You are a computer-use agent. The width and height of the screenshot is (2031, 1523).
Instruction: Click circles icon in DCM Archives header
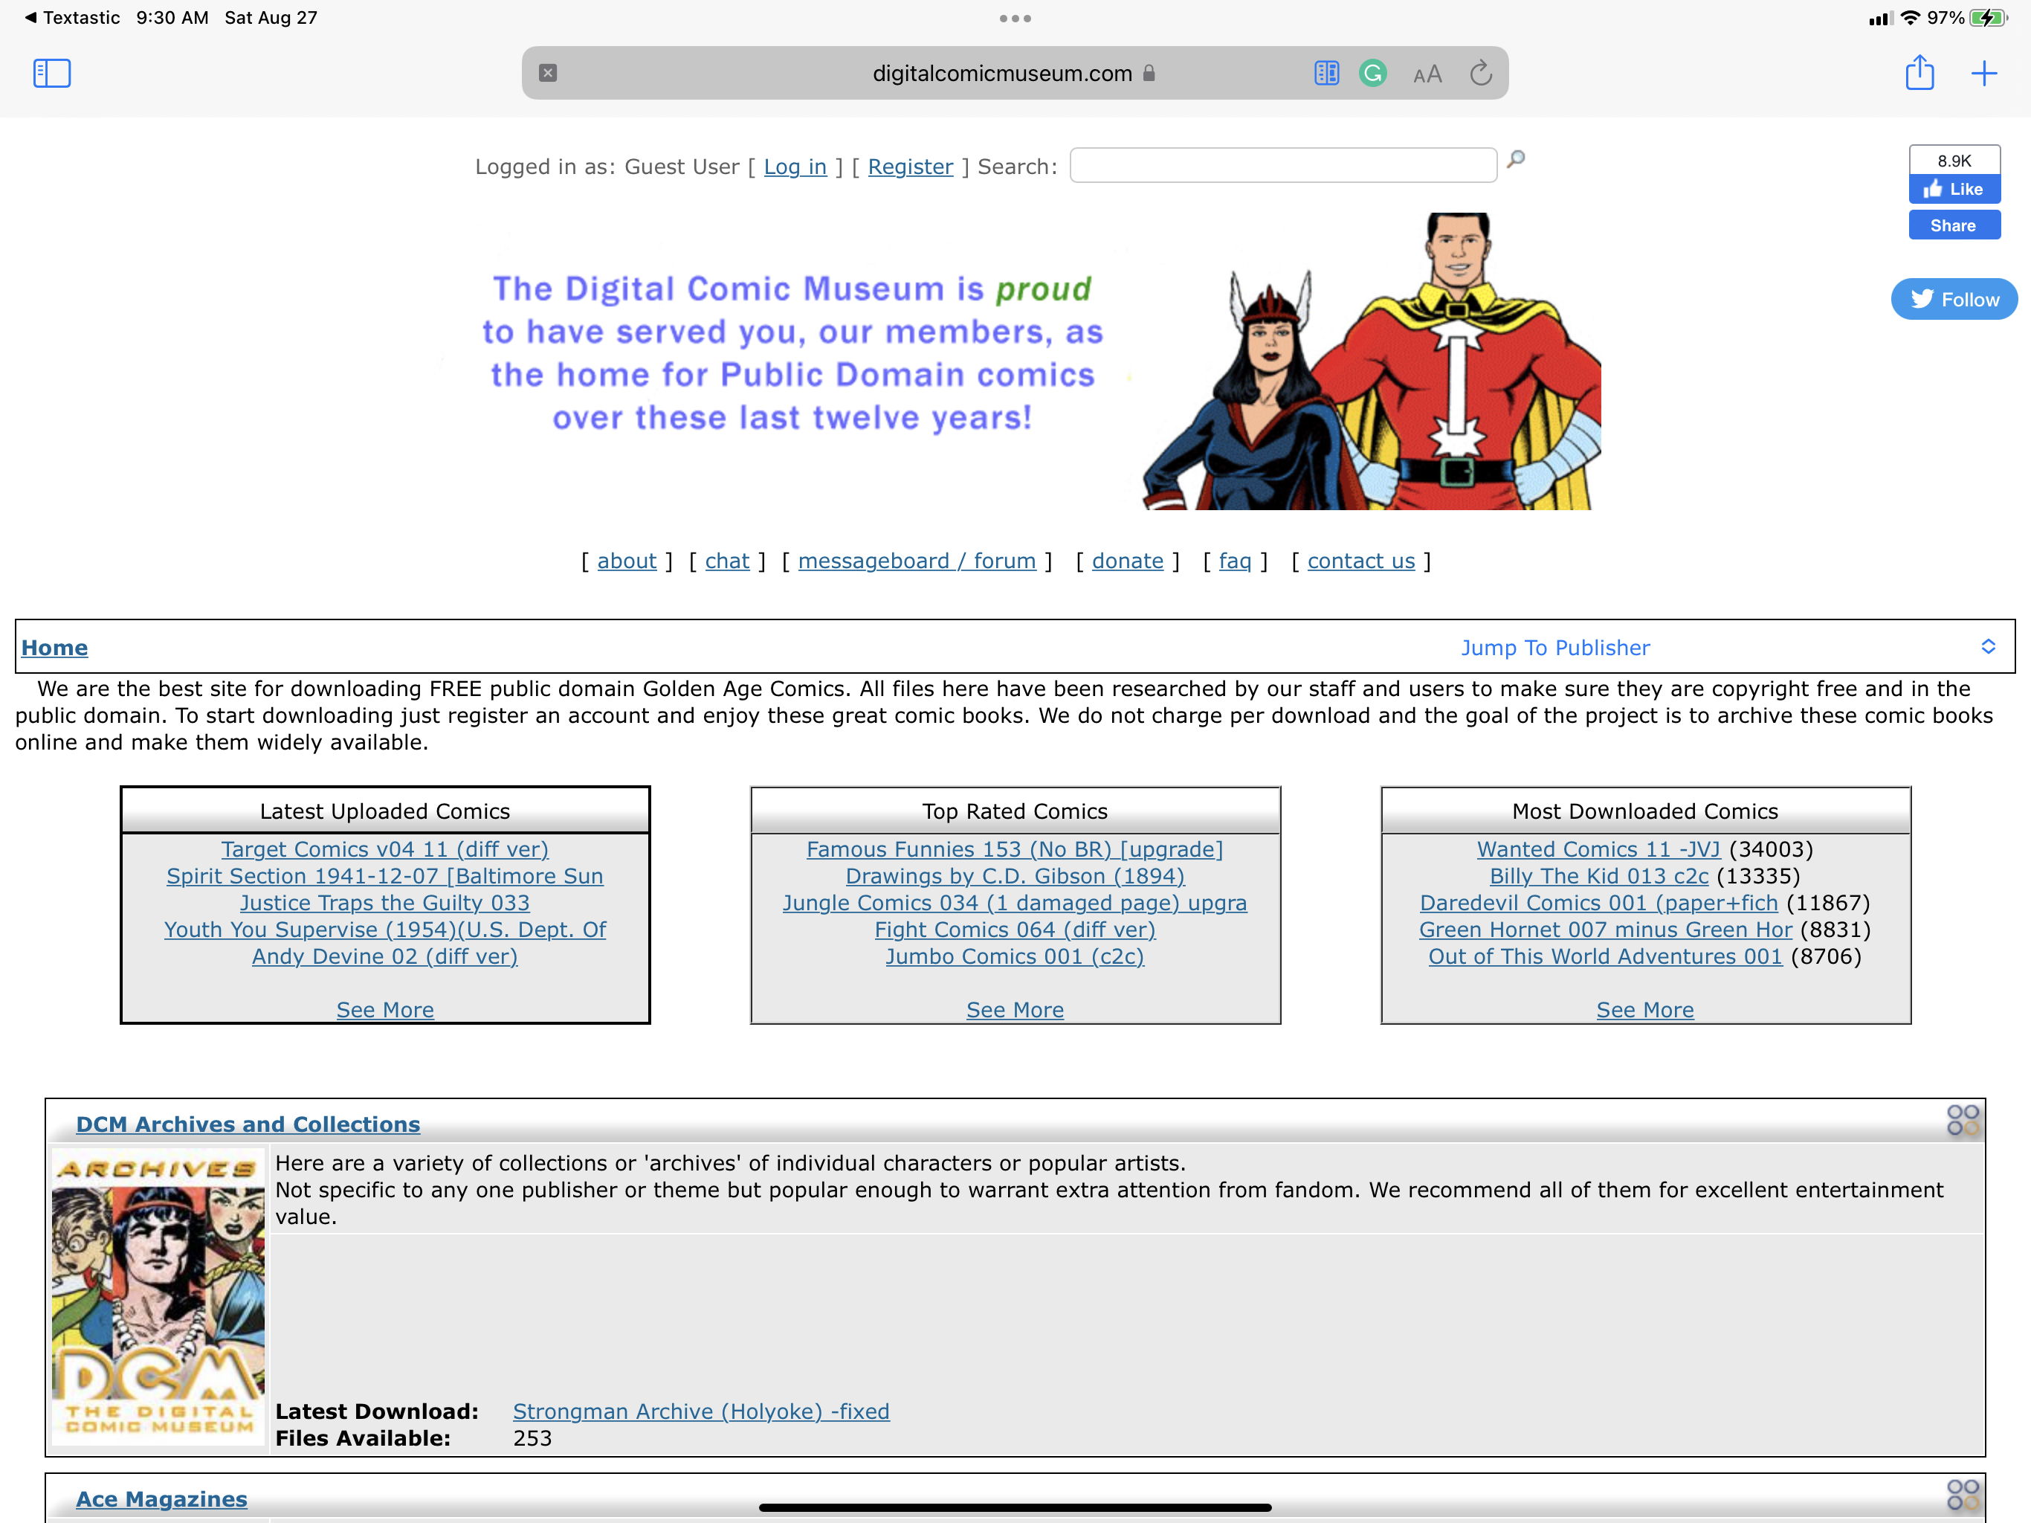[x=1963, y=1120]
